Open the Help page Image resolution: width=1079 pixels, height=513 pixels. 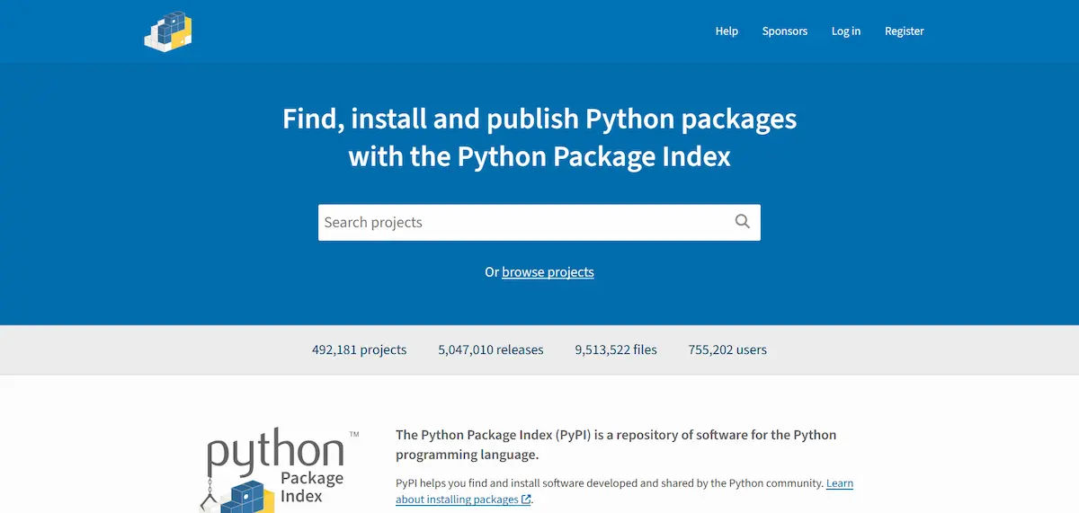[727, 31]
